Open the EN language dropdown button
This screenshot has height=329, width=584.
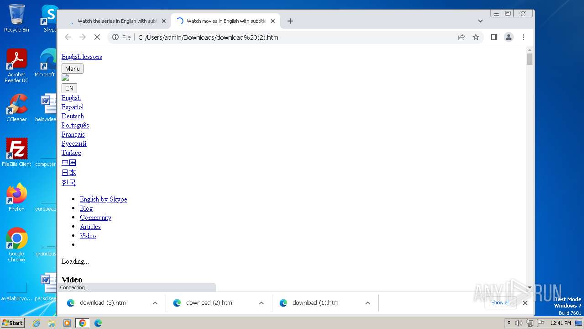point(69,88)
